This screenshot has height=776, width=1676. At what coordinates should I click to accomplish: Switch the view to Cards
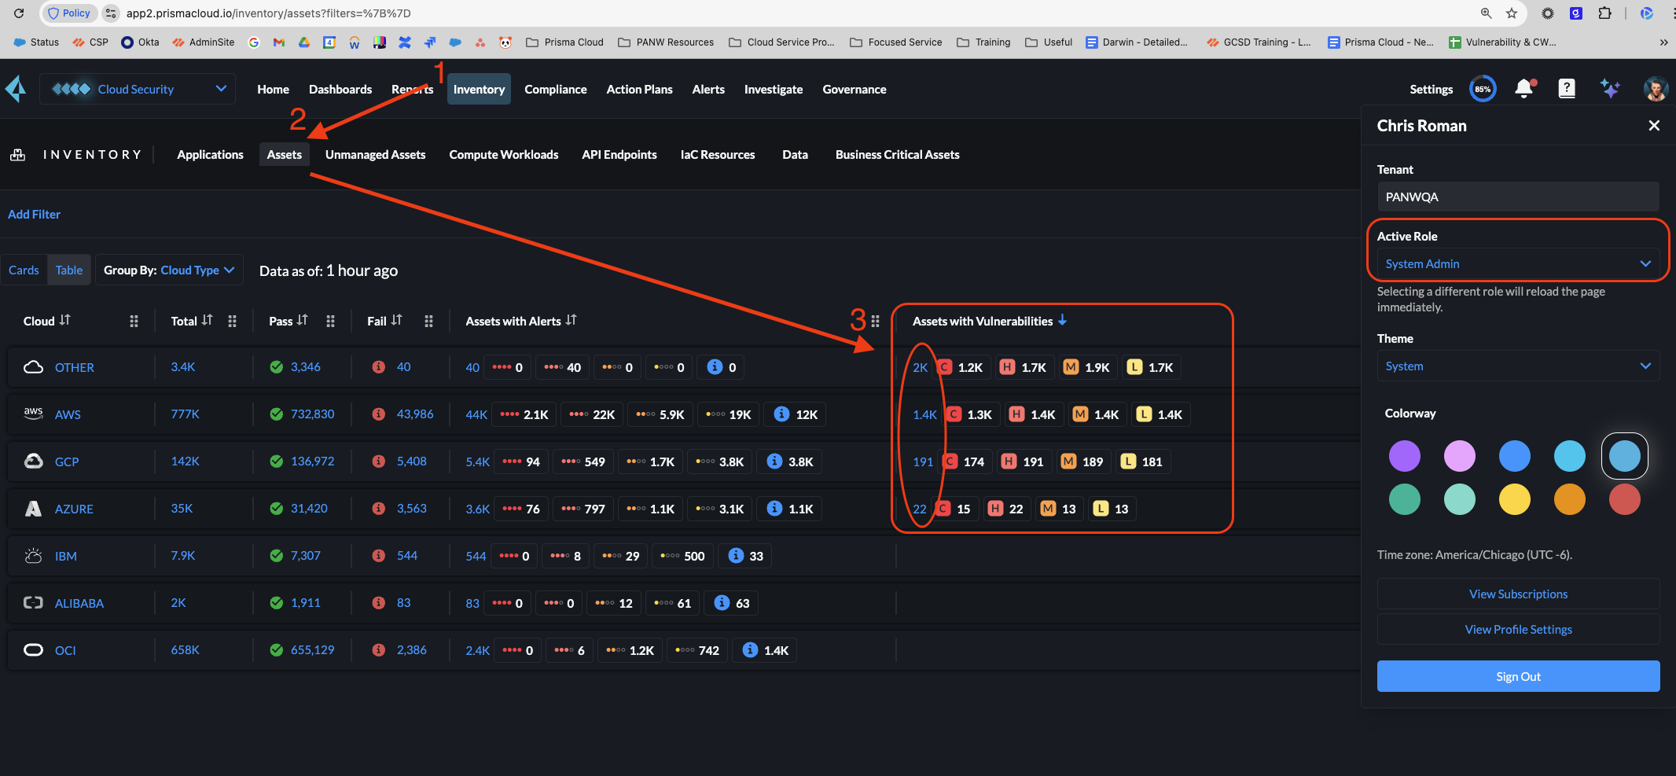(x=24, y=270)
